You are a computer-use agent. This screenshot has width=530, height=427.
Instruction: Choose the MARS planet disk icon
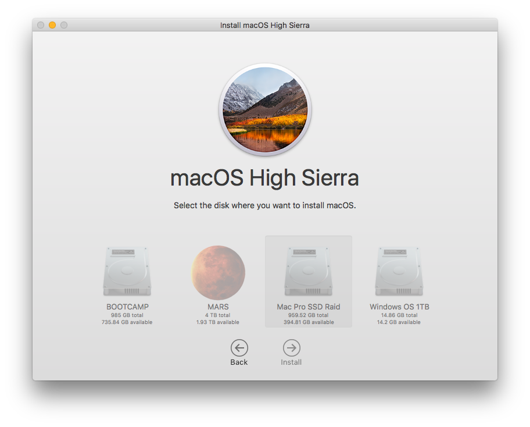click(x=218, y=272)
